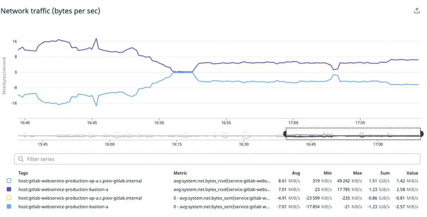Click the Network traffic chart title

click(x=51, y=11)
